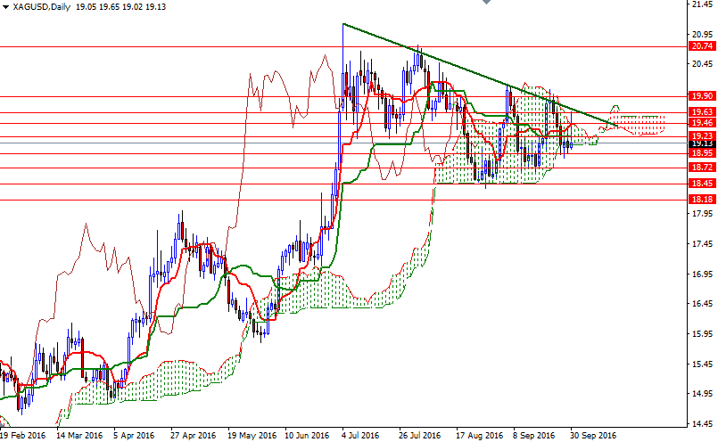The image size is (718, 442).
Task: Click the 17.95 price scale value
Action: [703, 214]
